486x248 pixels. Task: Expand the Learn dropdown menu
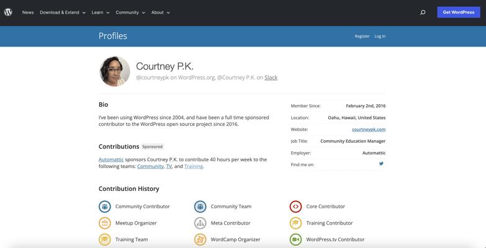pos(101,12)
